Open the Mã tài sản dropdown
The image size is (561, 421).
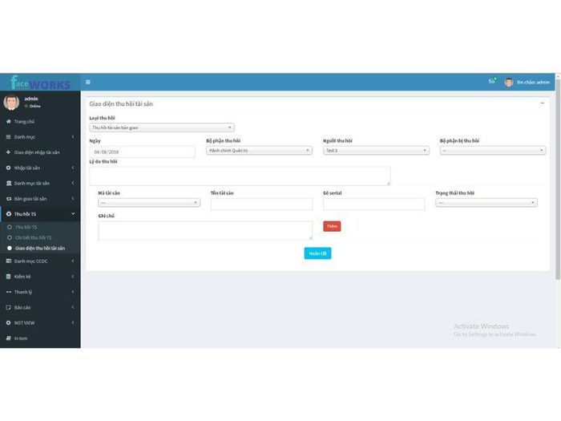pyautogui.click(x=149, y=203)
